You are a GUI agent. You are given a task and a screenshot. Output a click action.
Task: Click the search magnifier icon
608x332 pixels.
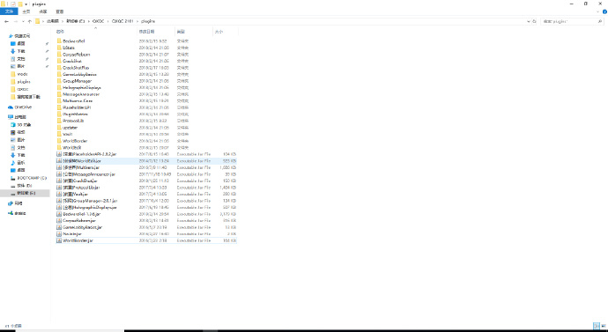click(x=600, y=21)
